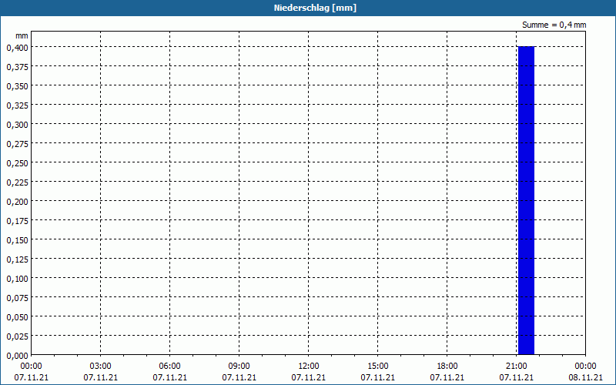
Task: Click y-axis value 0,025
Action: 17,336
